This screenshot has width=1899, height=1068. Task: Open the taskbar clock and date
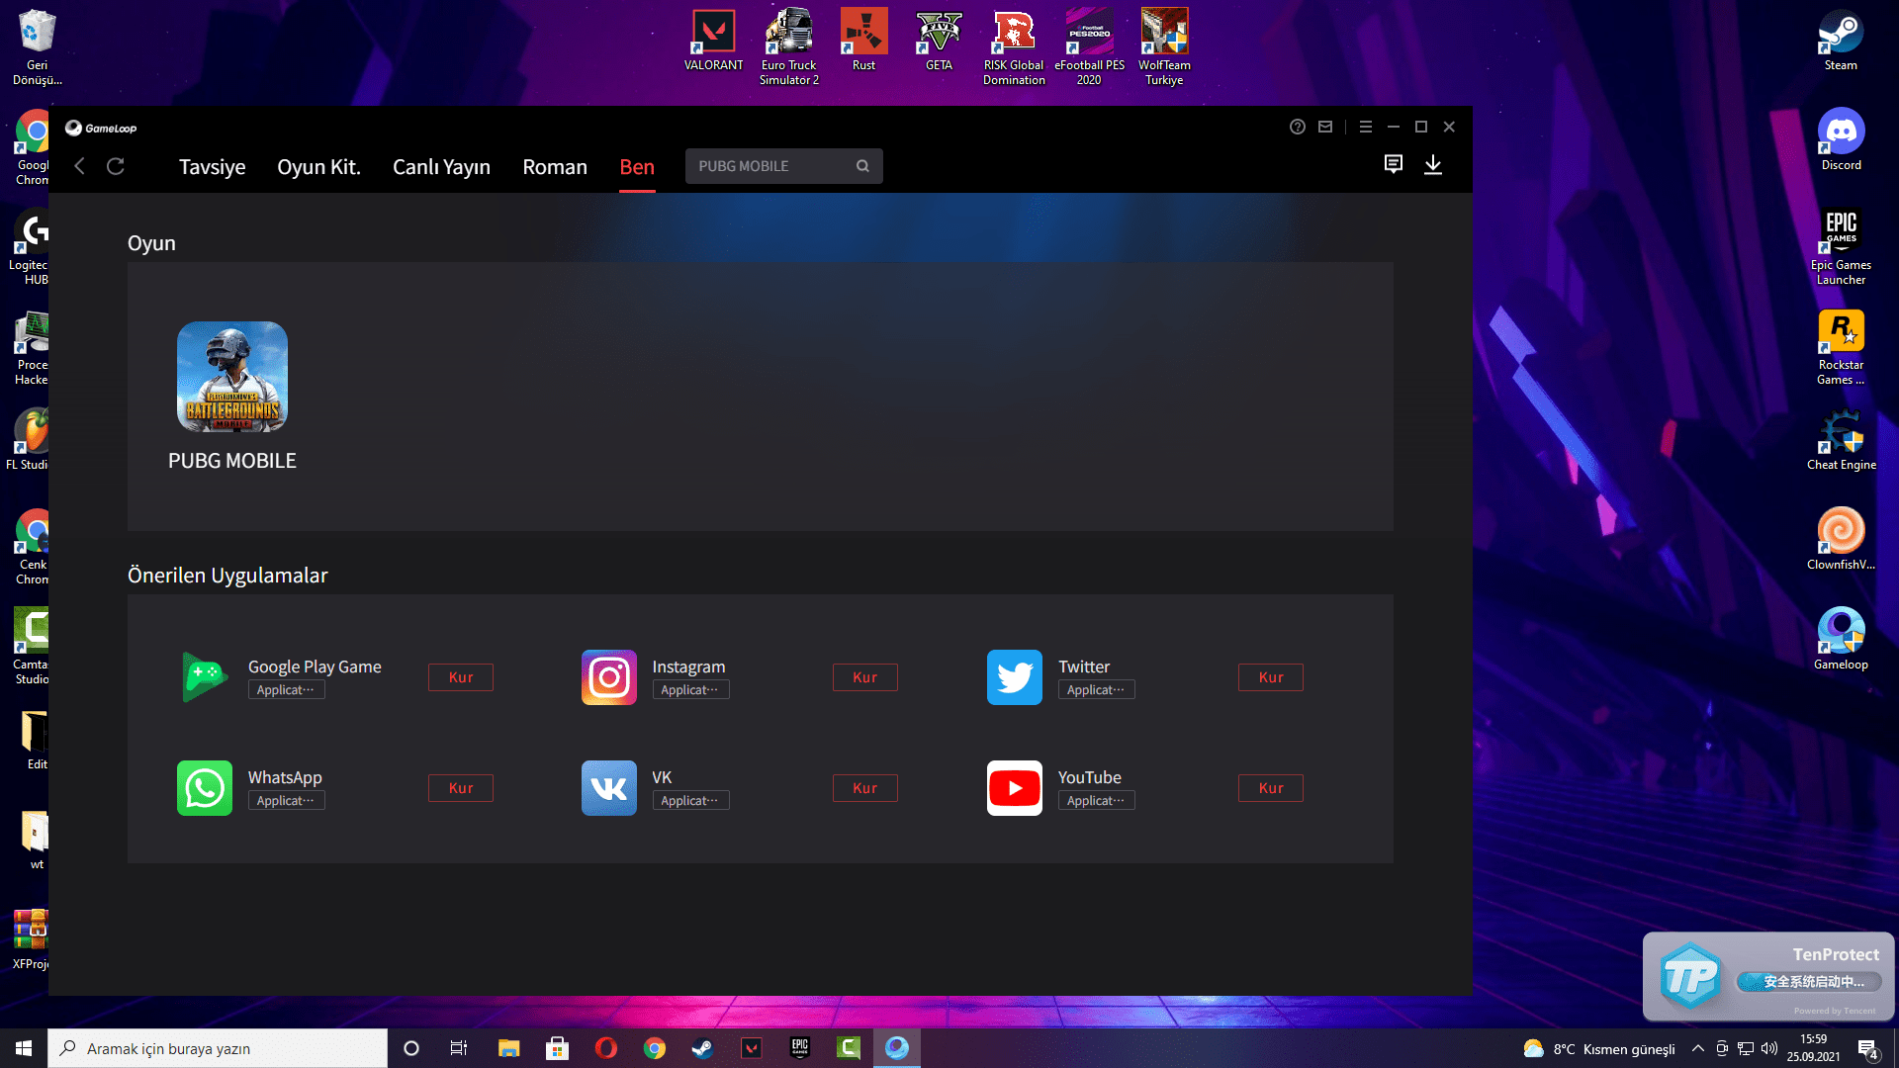(1814, 1048)
